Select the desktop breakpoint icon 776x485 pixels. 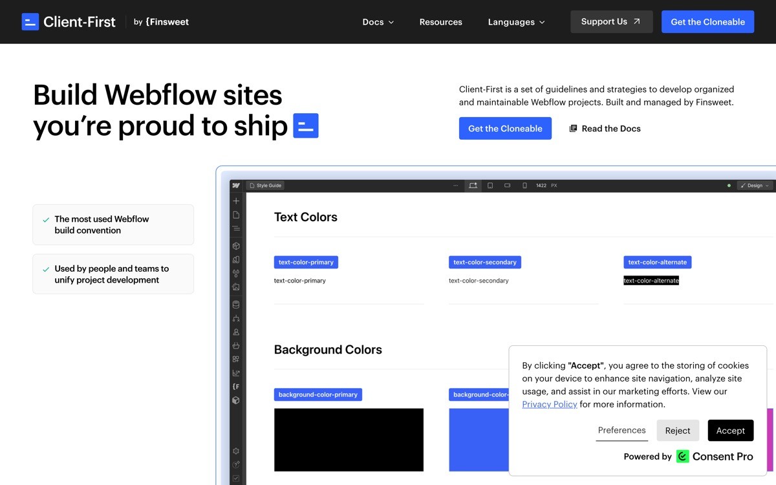(473, 186)
